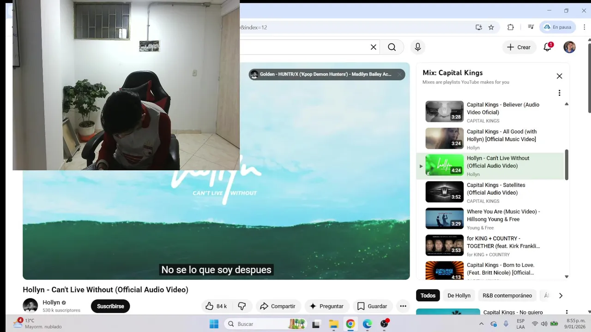591x332 pixels.
Task: Bookmark this page with the star icon
Action: tap(491, 27)
